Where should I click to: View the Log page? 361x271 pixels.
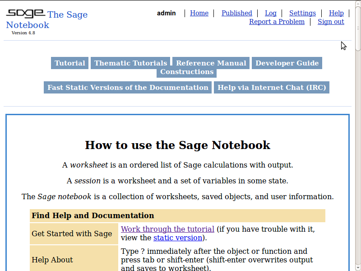point(270,13)
